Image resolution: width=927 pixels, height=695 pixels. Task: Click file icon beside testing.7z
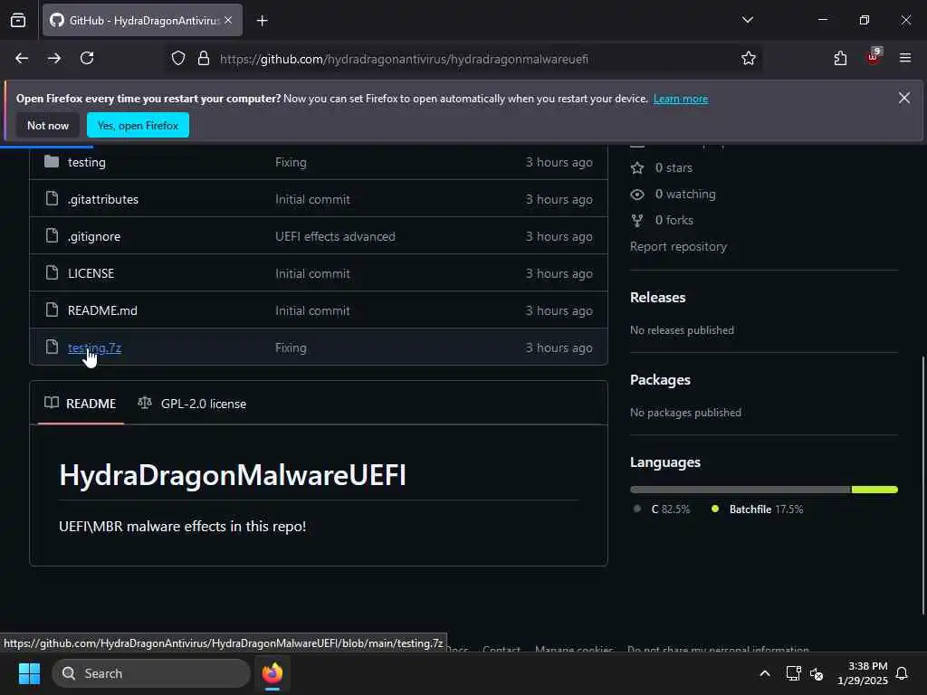point(52,347)
